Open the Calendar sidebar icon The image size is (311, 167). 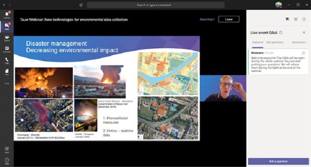pos(7,49)
